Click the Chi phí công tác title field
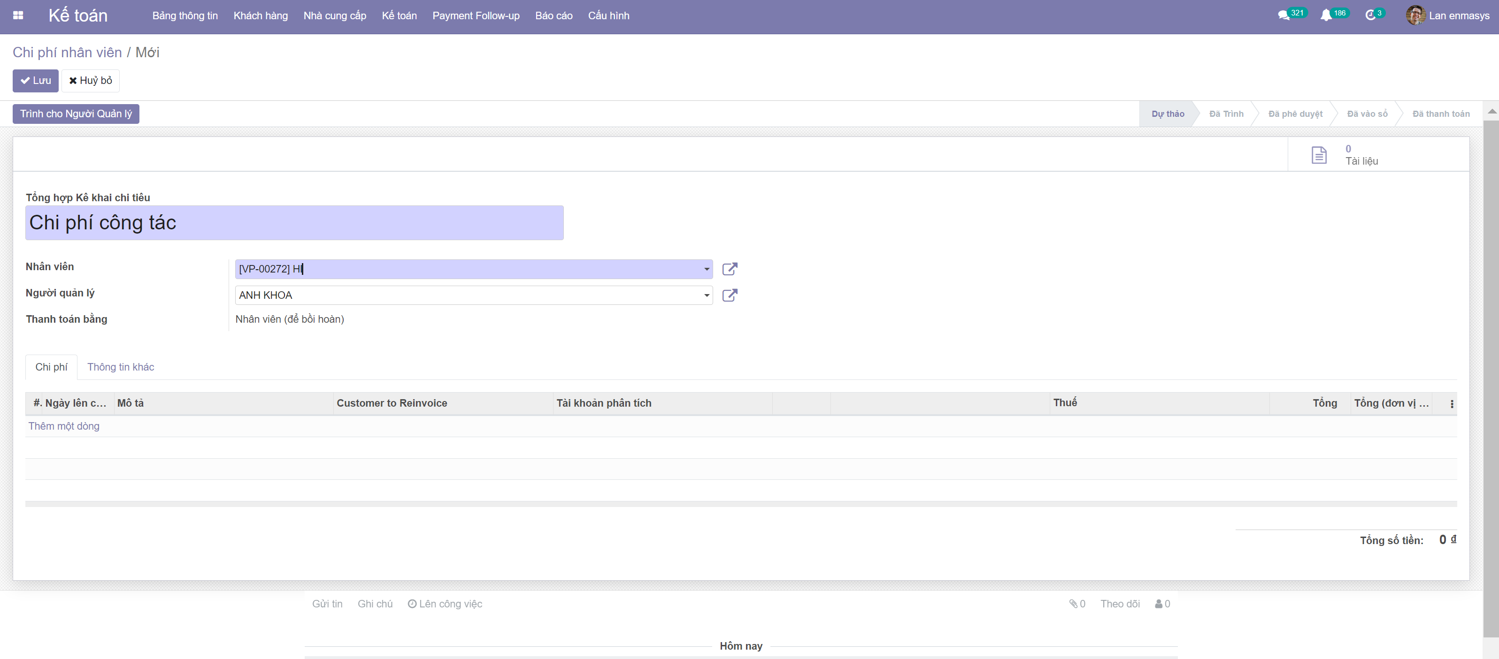This screenshot has width=1499, height=659. pyautogui.click(x=294, y=223)
